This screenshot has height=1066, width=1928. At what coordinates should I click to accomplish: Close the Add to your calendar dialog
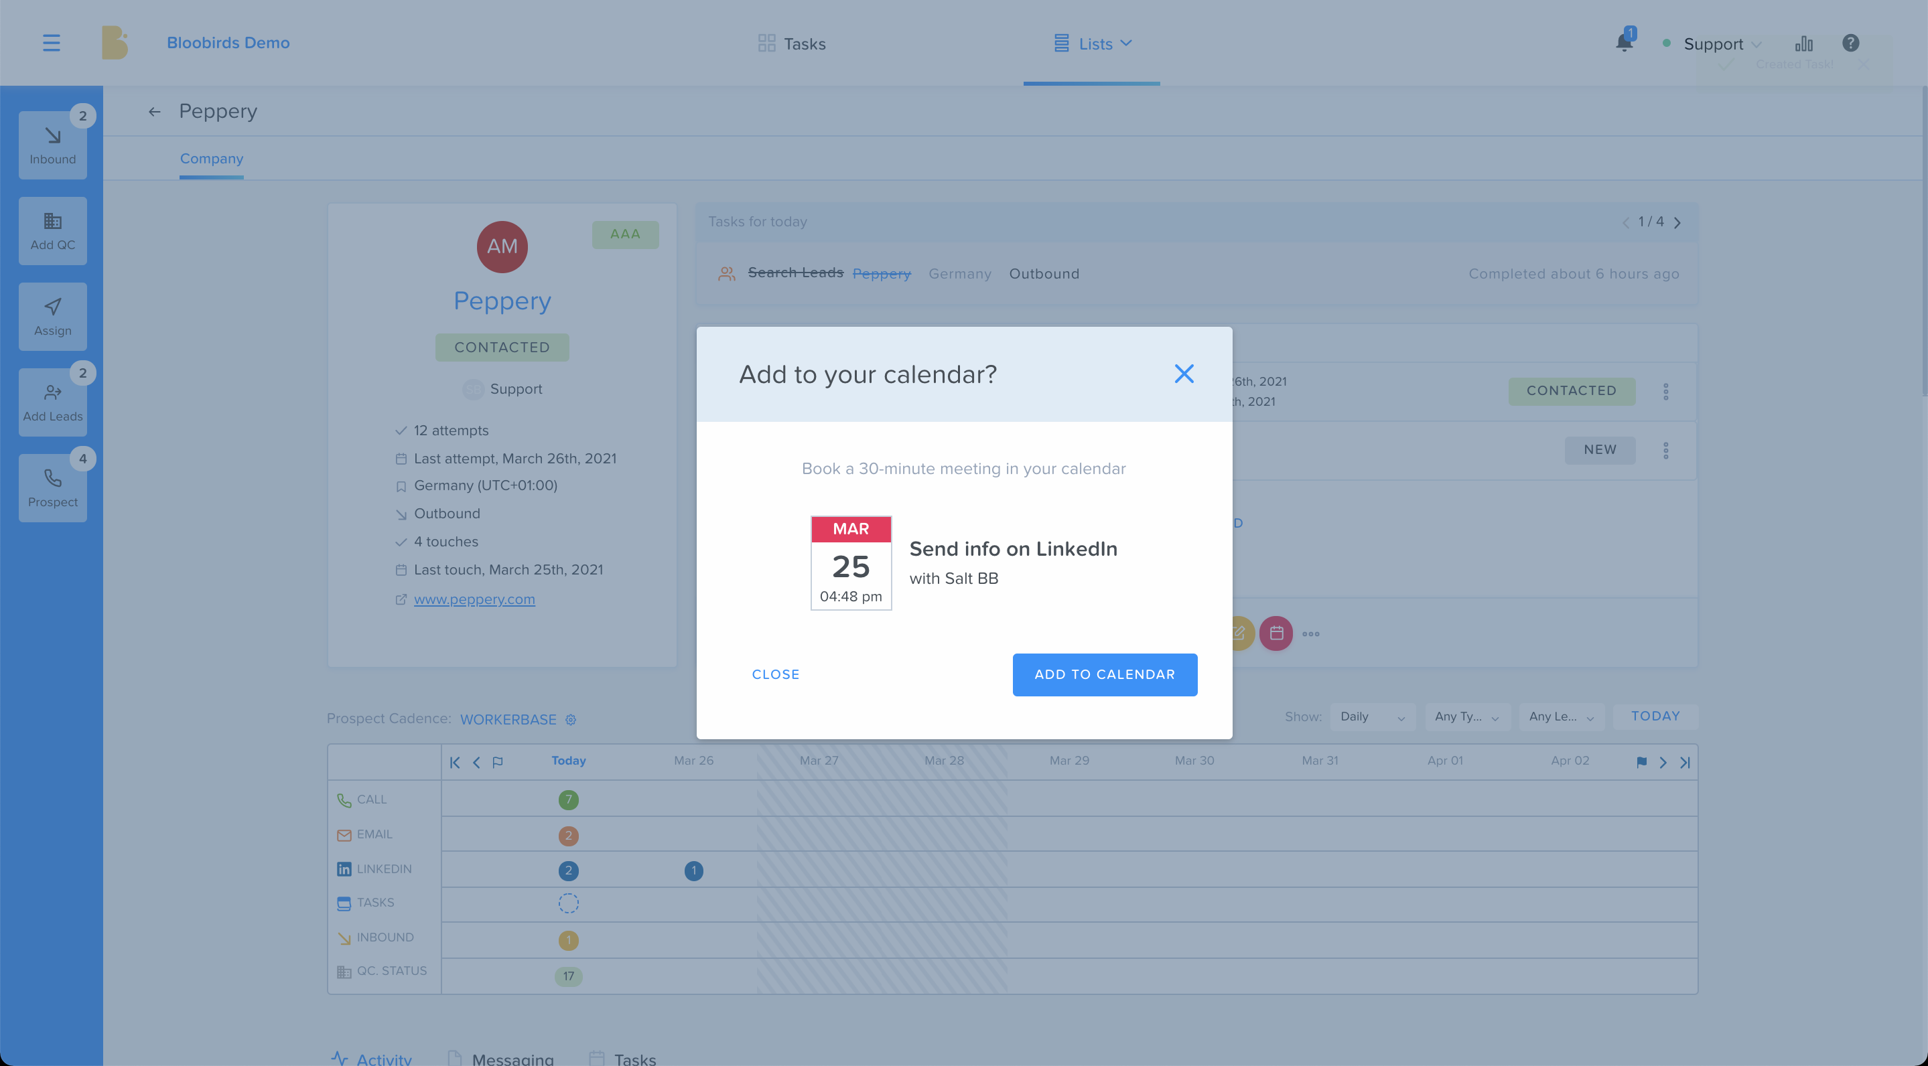(x=1183, y=373)
